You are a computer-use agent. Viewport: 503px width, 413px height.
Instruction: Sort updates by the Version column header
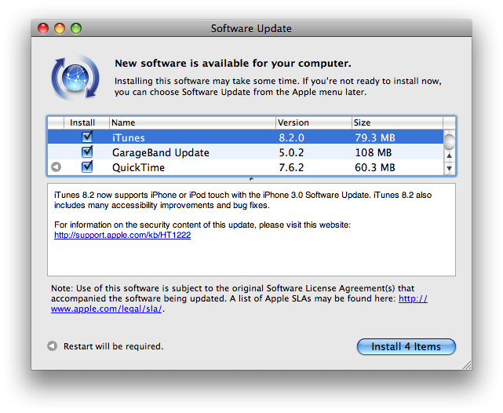click(x=312, y=122)
